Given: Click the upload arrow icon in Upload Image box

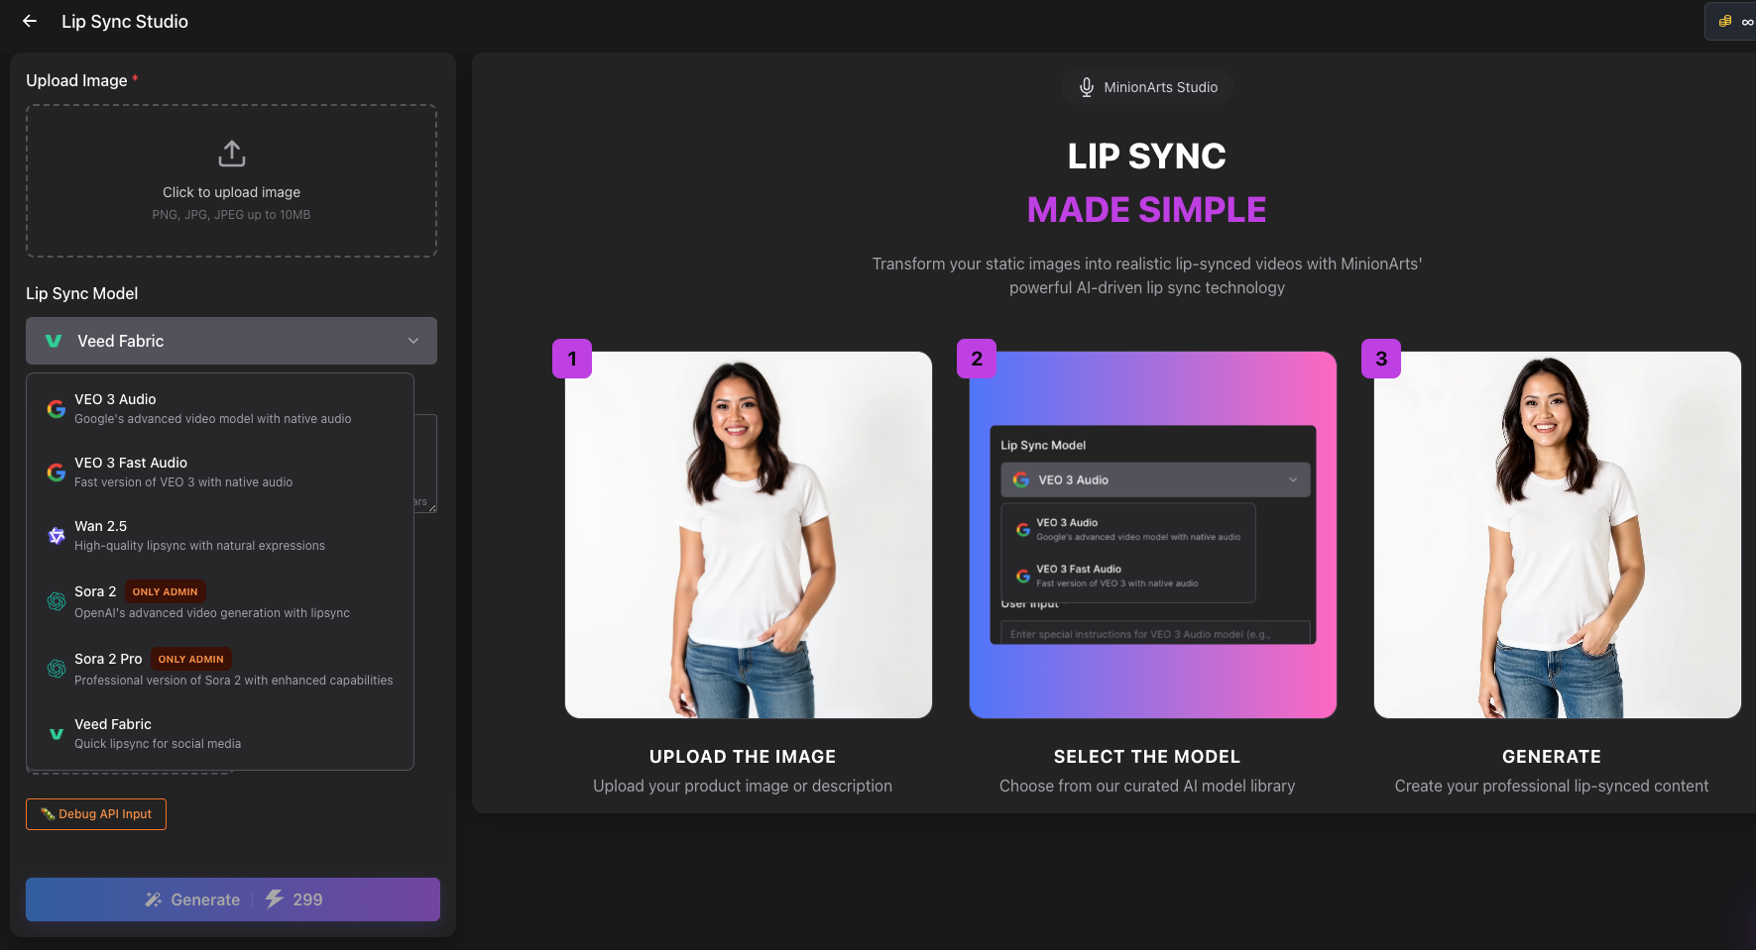Looking at the screenshot, I should pos(231,153).
